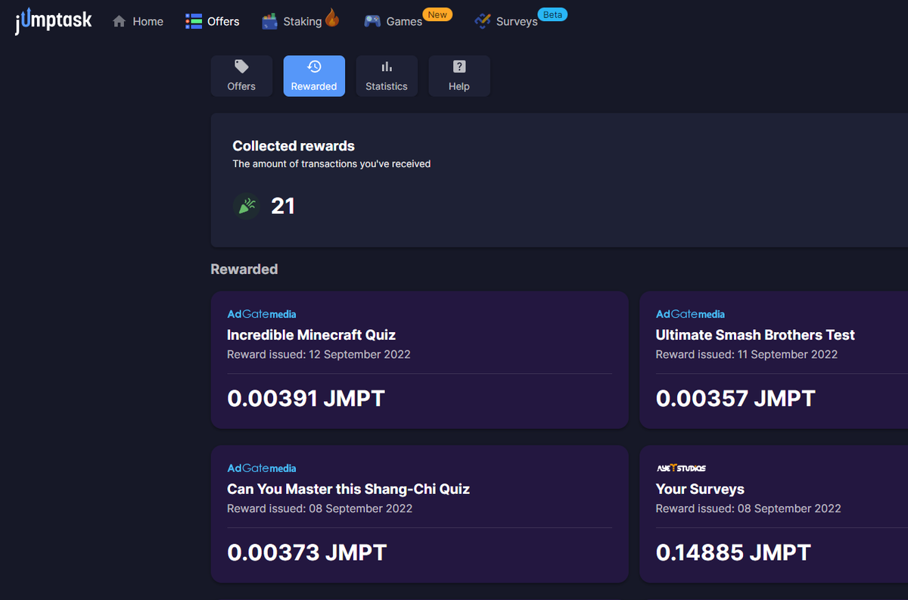Click the Offers list icon in navbar
The width and height of the screenshot is (908, 600).
point(194,21)
